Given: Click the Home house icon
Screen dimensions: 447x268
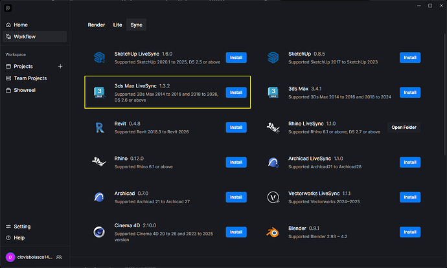Looking at the screenshot, I should [x=8, y=25].
